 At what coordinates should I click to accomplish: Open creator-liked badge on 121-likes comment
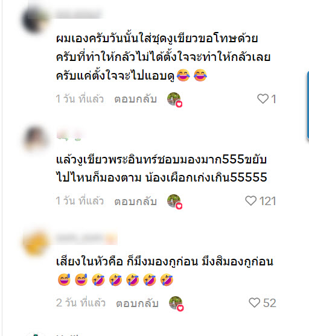pyautogui.click(x=174, y=201)
